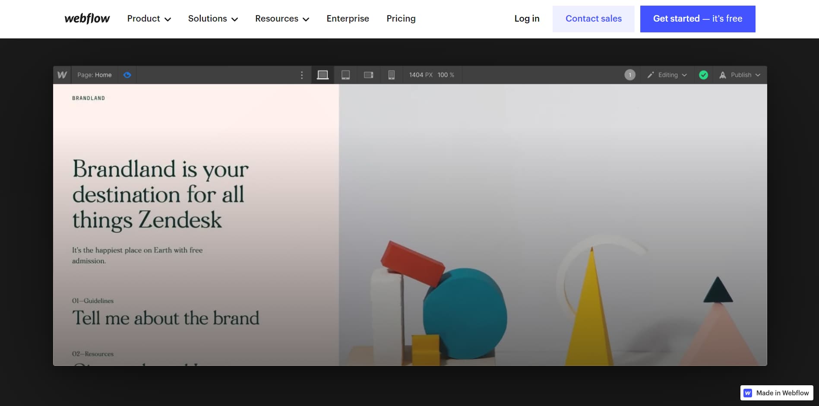This screenshot has height=406, width=819.
Task: Select the mobile portrait breakpoint icon
Action: [x=391, y=75]
